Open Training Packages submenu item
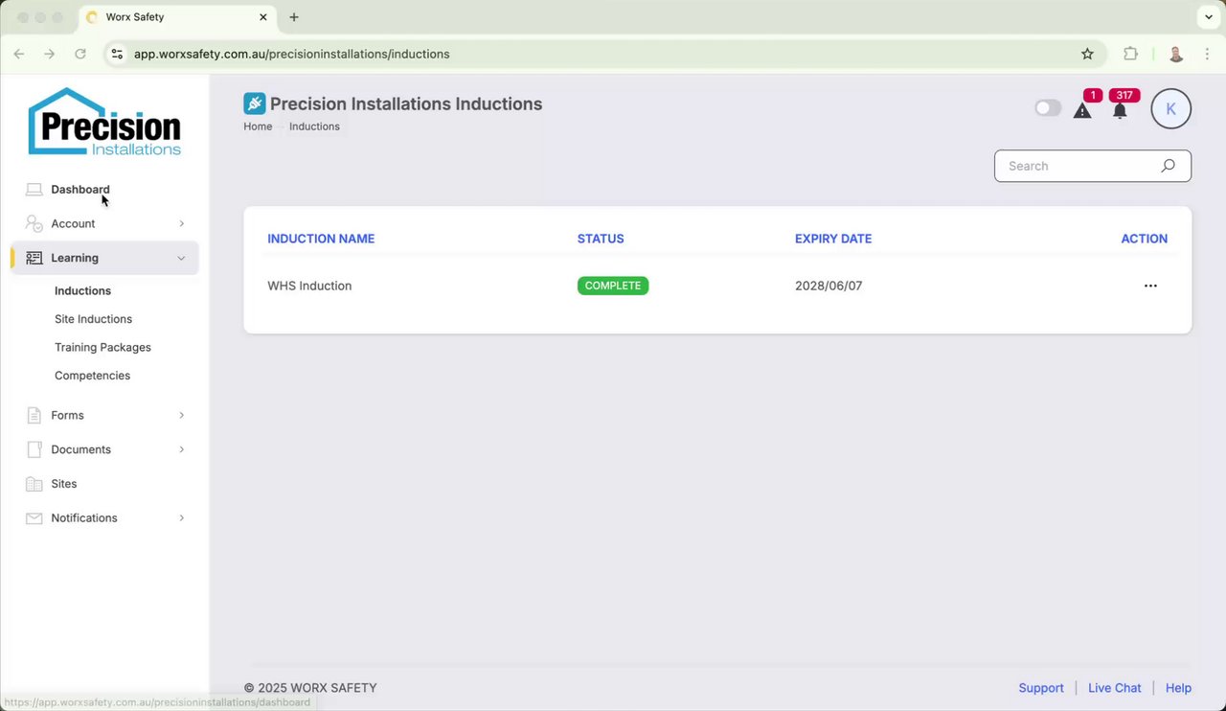This screenshot has width=1226, height=711. pos(102,348)
